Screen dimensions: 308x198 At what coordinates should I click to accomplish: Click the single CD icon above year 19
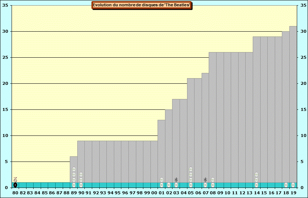(x=293, y=185)
